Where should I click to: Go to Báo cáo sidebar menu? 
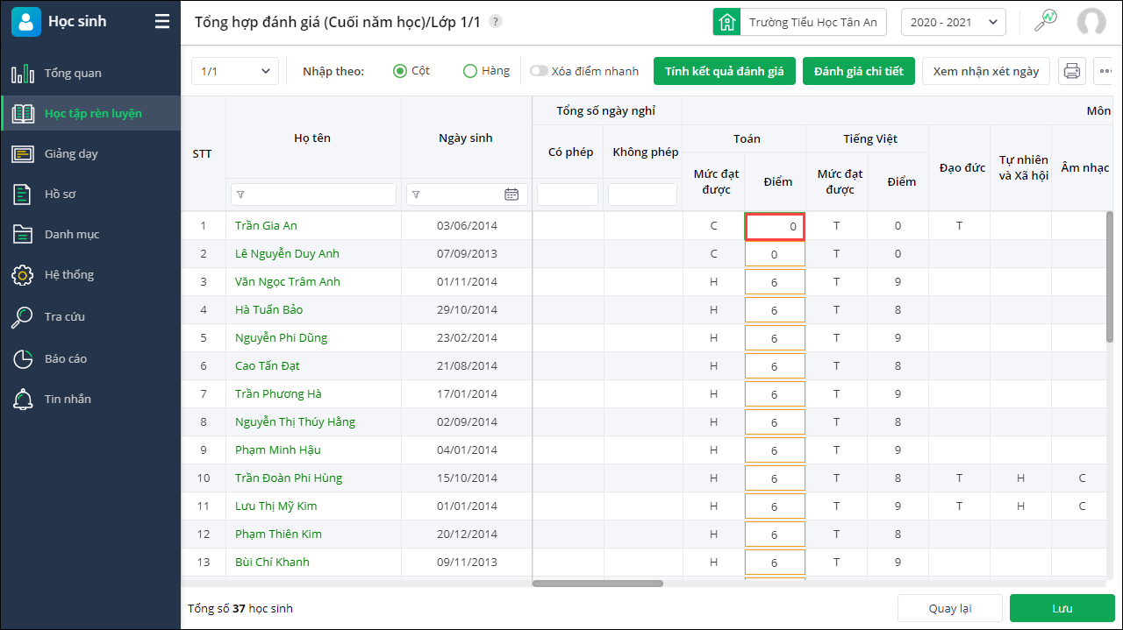click(x=66, y=359)
